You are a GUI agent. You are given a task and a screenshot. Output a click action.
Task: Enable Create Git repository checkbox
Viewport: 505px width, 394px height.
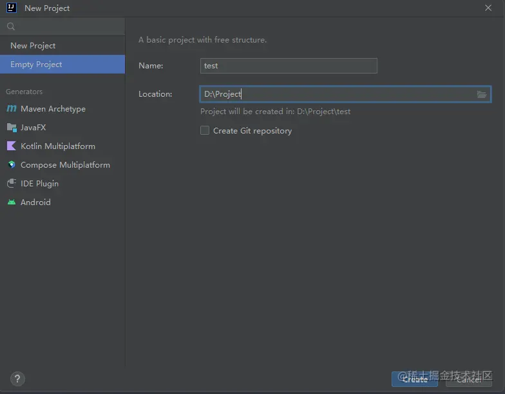pos(205,130)
